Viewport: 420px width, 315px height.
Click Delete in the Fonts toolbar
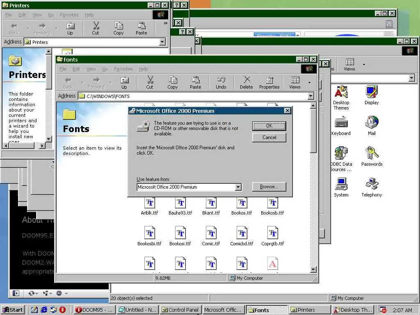pos(247,82)
